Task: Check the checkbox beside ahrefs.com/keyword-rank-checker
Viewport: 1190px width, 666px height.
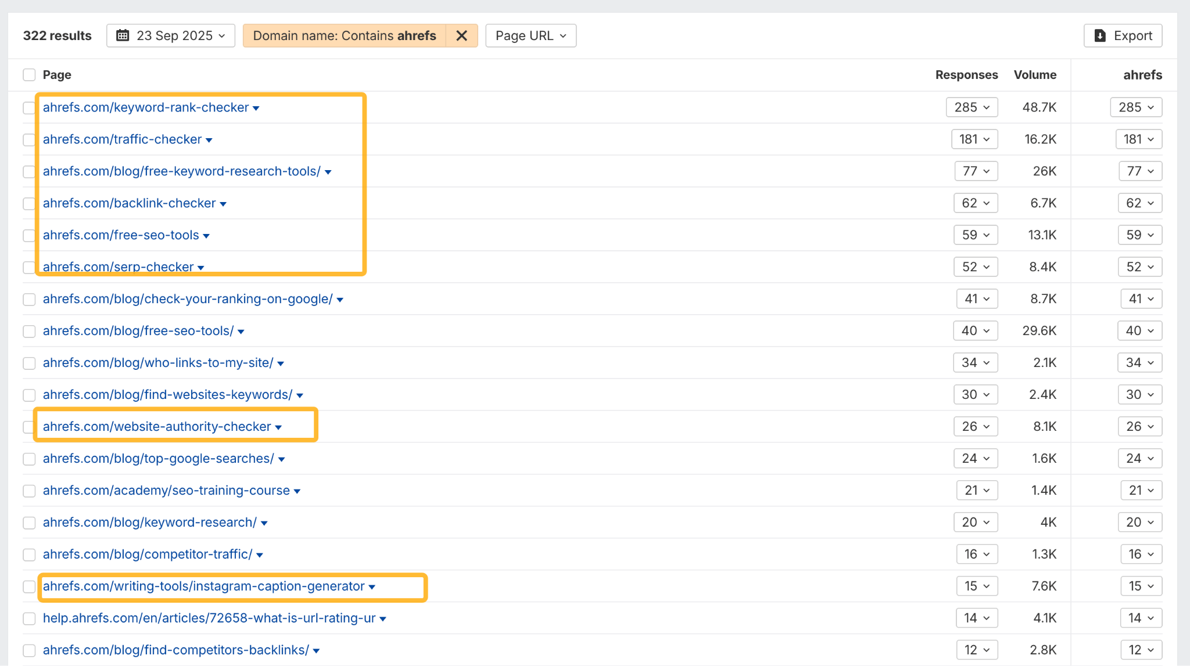Action: [x=29, y=107]
